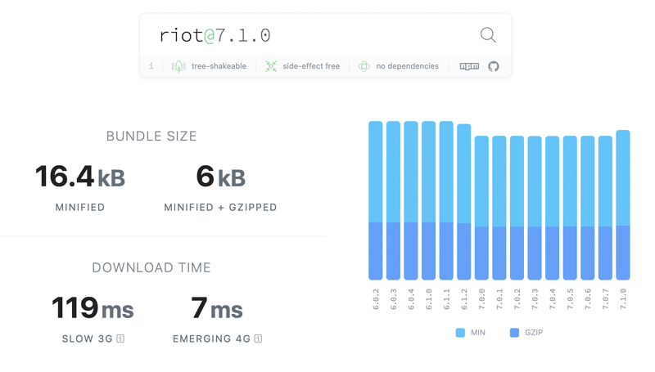
Task: Click the BUNDLE SIZE heading
Action: click(151, 137)
